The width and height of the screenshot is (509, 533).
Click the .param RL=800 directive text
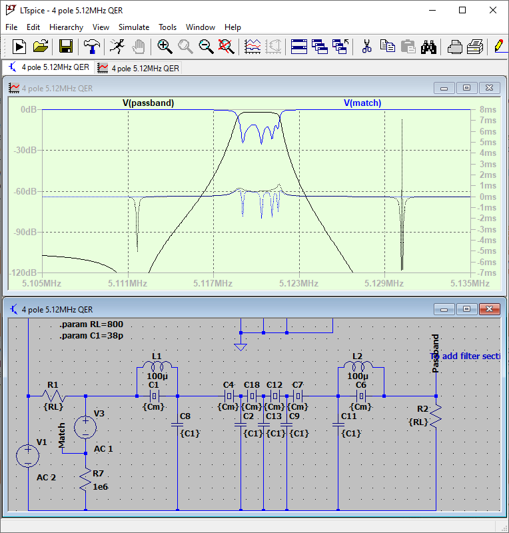click(91, 324)
